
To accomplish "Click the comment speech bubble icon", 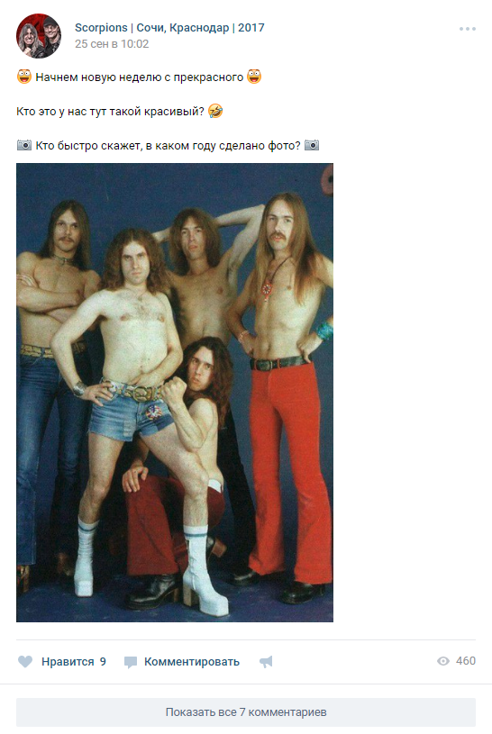I will click(131, 662).
